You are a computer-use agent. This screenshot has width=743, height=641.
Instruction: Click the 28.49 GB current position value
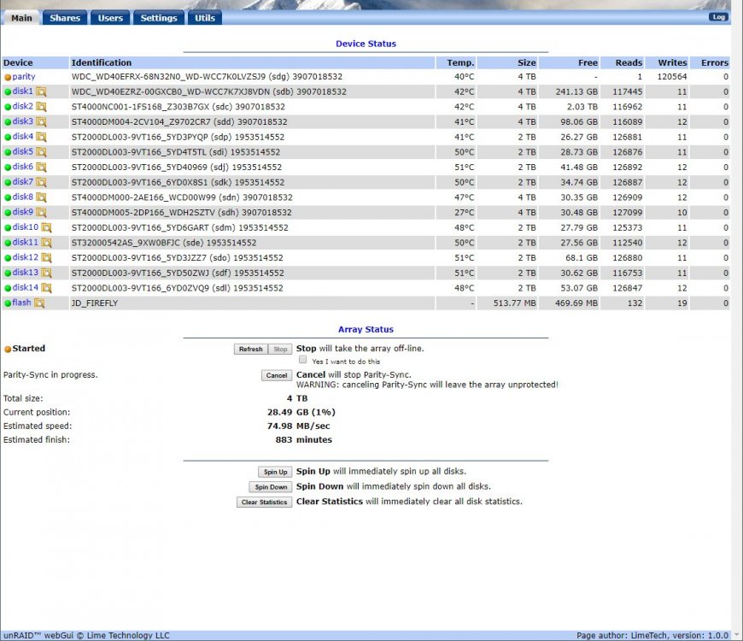(301, 413)
